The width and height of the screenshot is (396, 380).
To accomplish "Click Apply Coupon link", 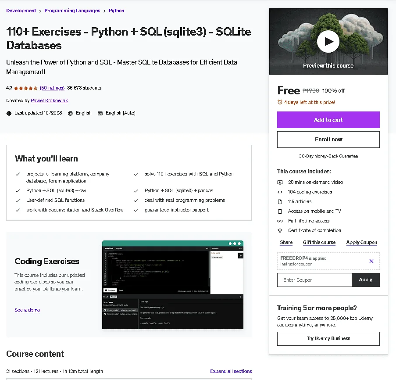I will click(x=362, y=242).
